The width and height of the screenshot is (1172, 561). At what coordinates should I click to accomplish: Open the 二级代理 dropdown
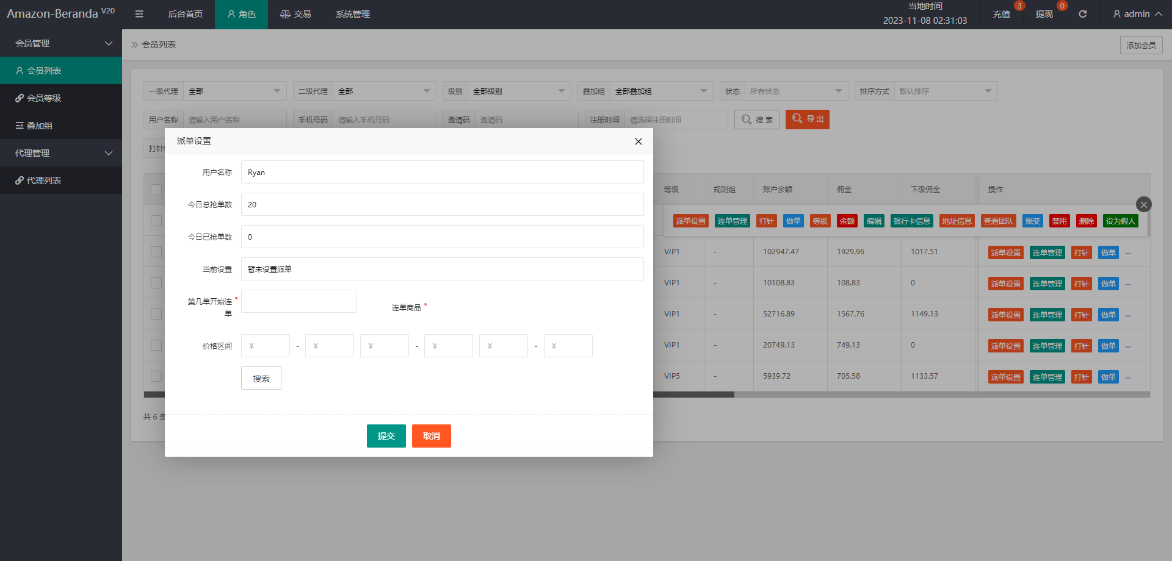click(x=385, y=91)
